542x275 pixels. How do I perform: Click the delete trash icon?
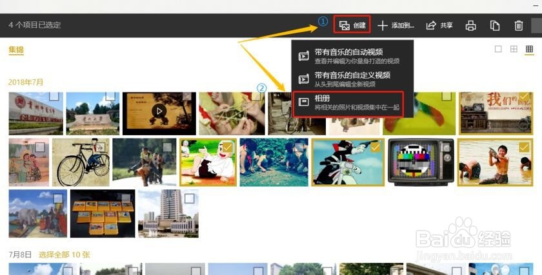519,26
